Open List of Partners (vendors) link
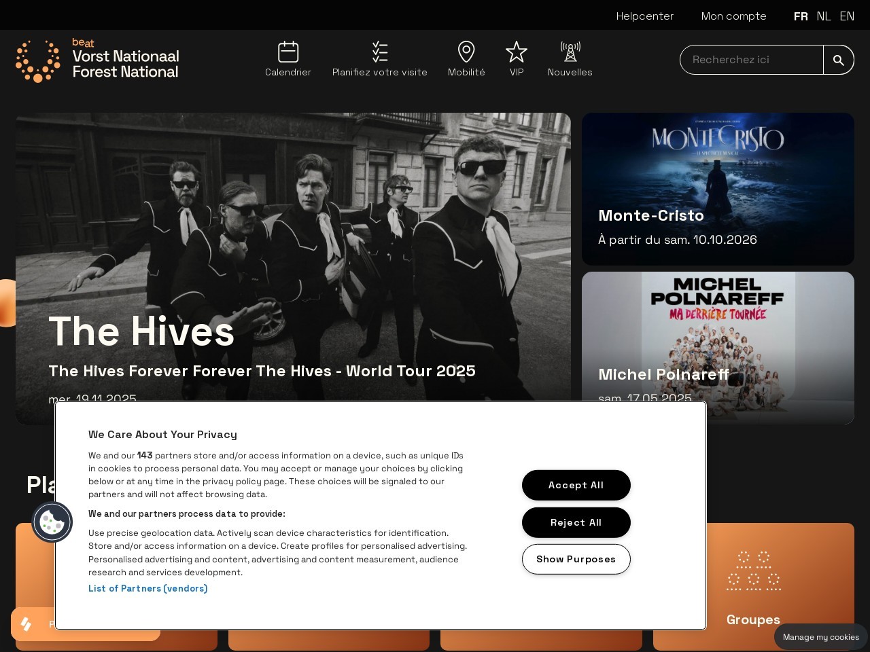The width and height of the screenshot is (870, 652). tap(148, 588)
